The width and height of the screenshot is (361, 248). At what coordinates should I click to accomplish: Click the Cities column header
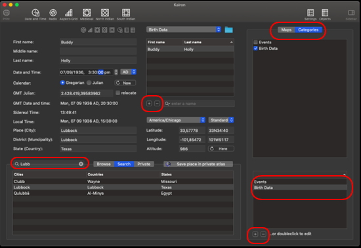49,175
